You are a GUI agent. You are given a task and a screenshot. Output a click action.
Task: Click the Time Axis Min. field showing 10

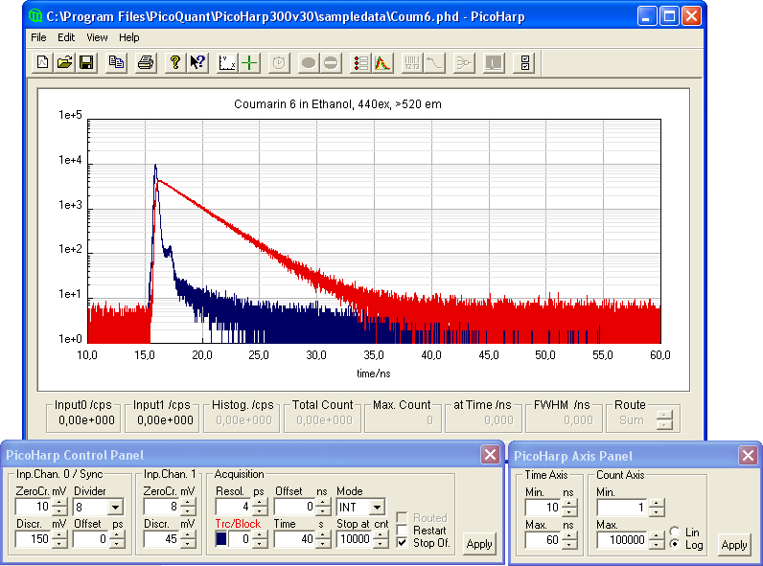(x=543, y=509)
